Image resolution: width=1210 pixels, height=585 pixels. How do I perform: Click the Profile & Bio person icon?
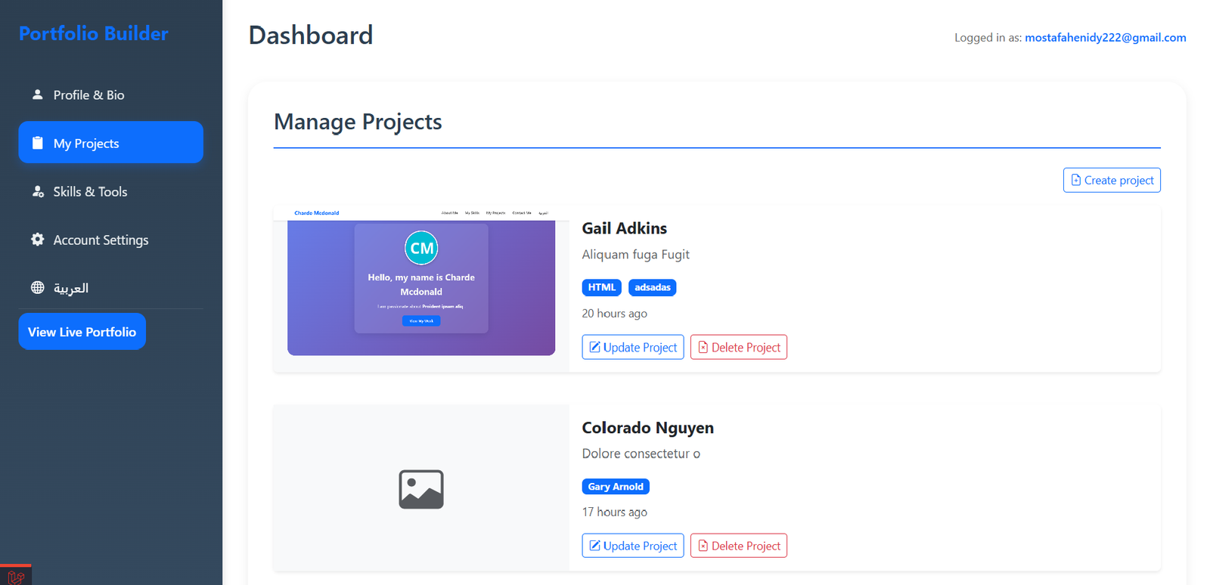click(37, 94)
